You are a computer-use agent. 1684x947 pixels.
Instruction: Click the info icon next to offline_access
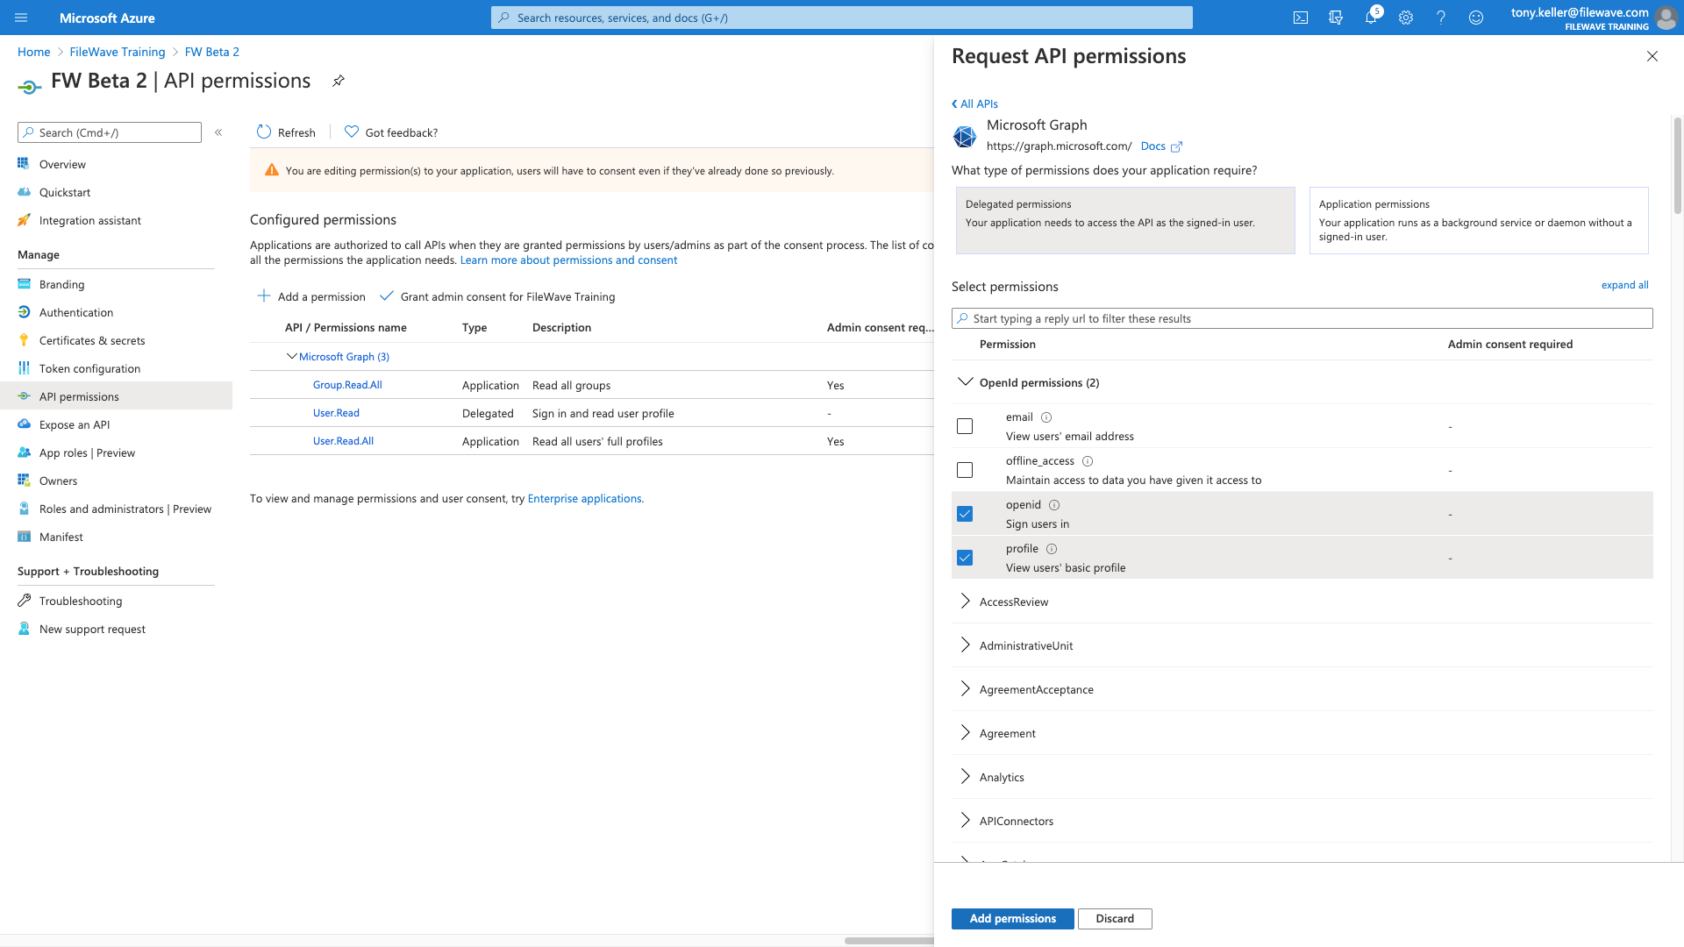coord(1088,461)
